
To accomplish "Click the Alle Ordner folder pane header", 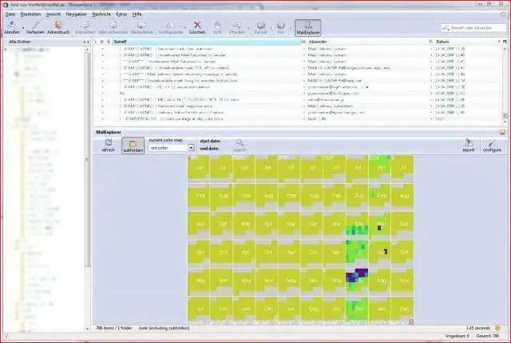I will 46,42.
